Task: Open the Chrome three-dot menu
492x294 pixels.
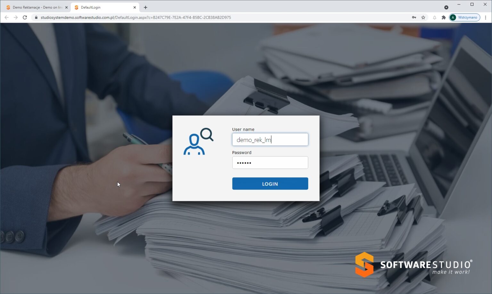Action: (486, 17)
